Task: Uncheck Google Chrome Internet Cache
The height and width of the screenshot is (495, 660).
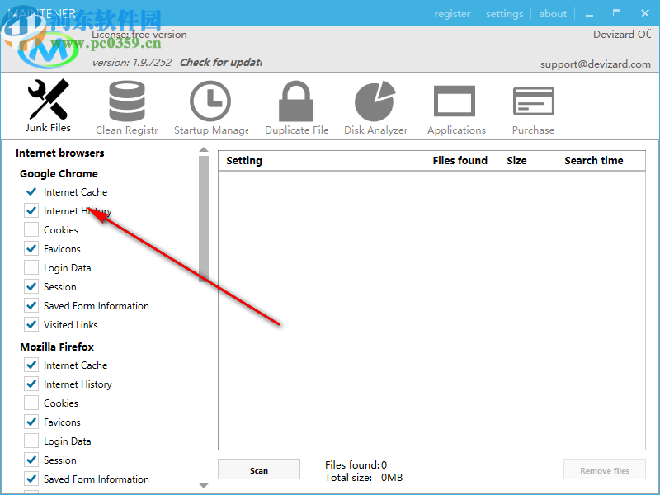Action: tap(31, 192)
